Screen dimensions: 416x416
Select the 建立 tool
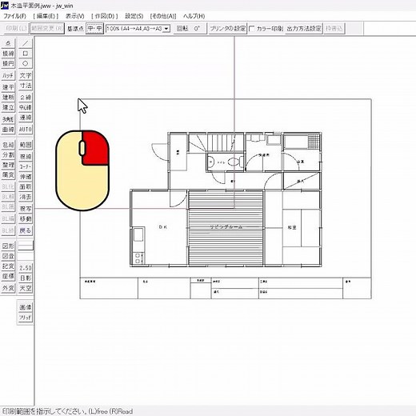coord(8,107)
